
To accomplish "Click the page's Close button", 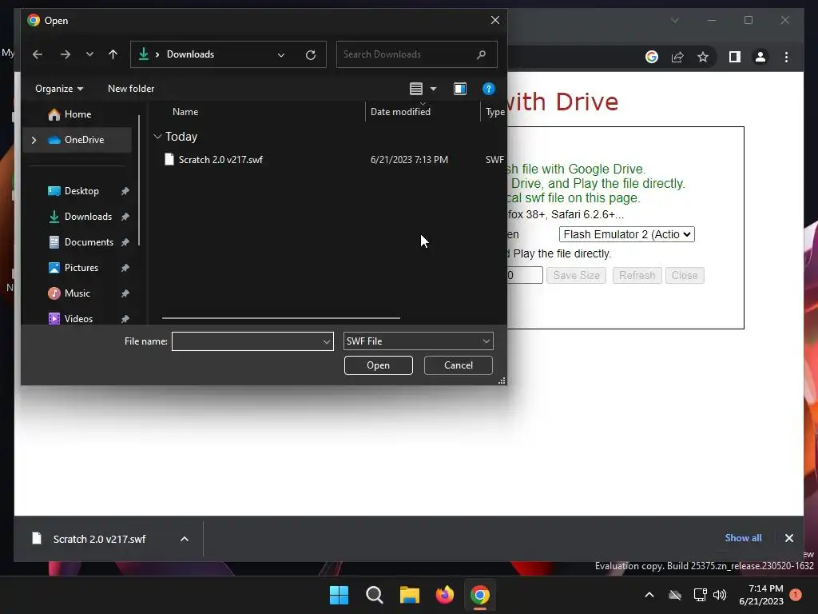I will 685,275.
